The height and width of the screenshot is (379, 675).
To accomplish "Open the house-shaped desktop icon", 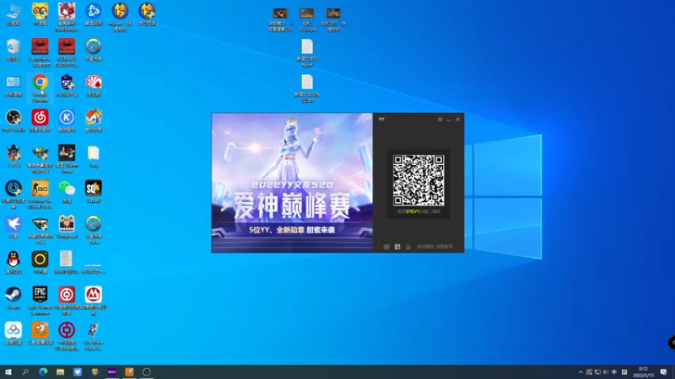I will coord(94,120).
